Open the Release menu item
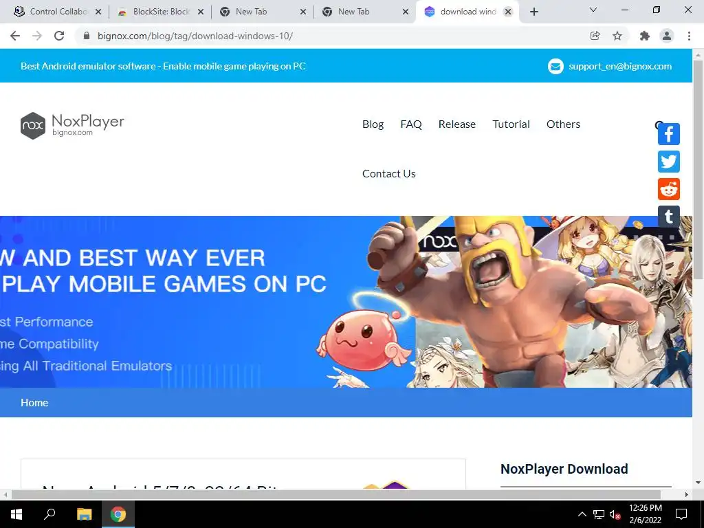Viewport: 704px width, 528px height. tap(456, 124)
